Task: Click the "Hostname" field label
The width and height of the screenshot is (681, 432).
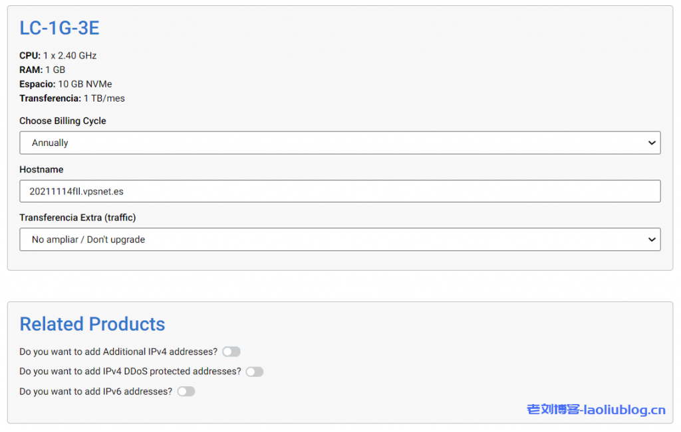Action: pos(41,169)
